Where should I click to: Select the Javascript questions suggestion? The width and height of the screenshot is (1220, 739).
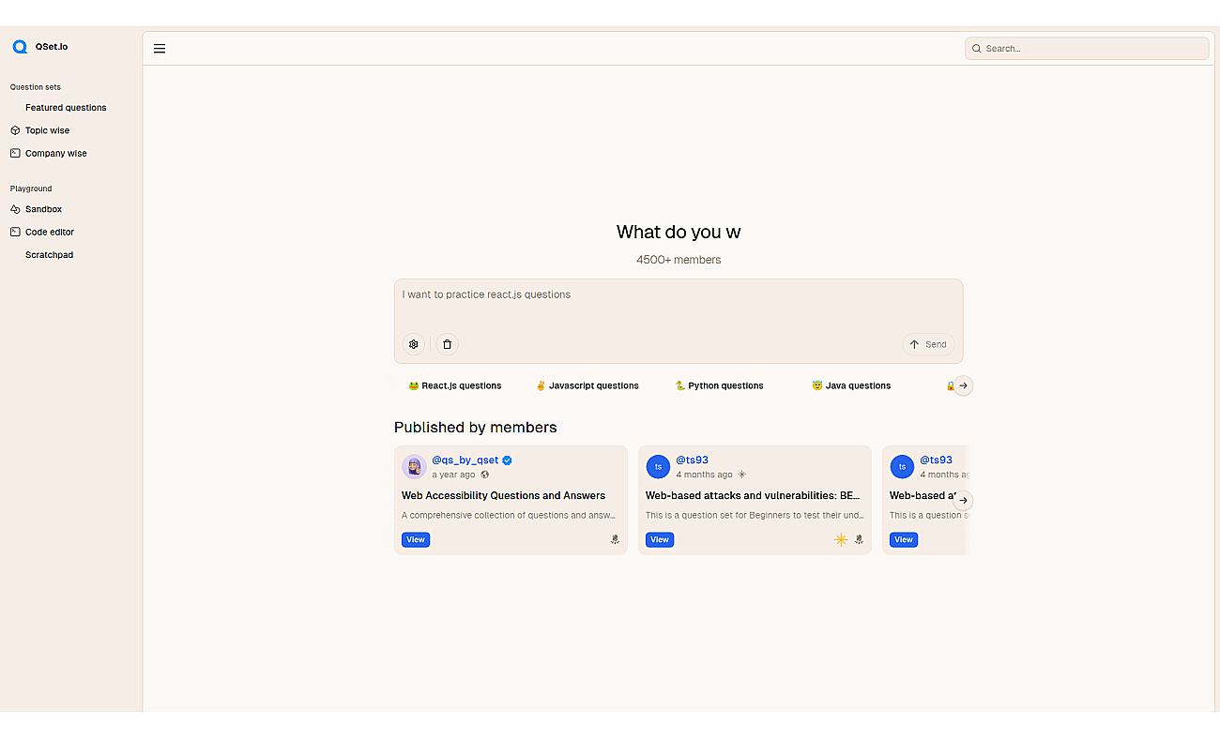pyautogui.click(x=587, y=385)
